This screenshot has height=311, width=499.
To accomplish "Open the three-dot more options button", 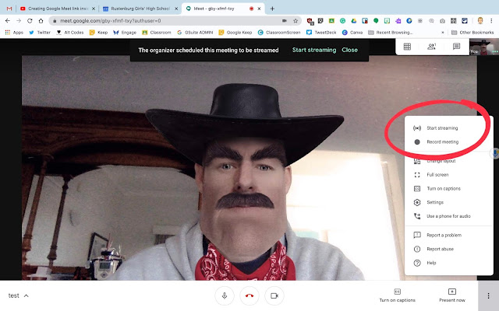I will (x=488, y=295).
